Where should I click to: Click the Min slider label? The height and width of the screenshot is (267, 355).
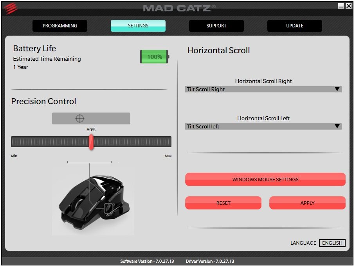[x=14, y=156]
